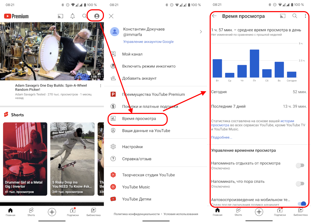311x224 pixels.
Task: Close the account menu with X
Action: click(111, 16)
